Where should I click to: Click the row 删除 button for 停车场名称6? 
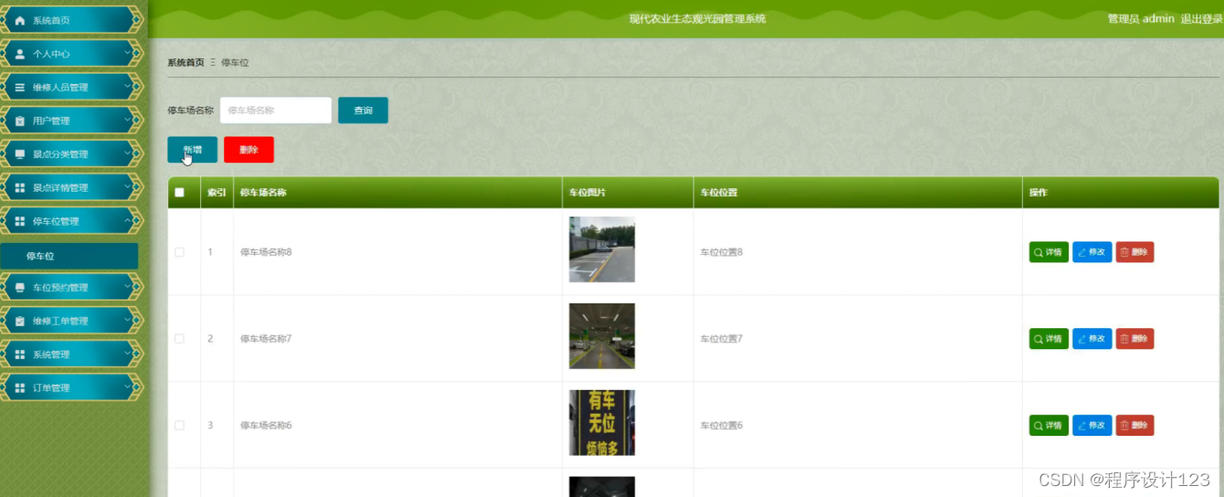point(1134,426)
